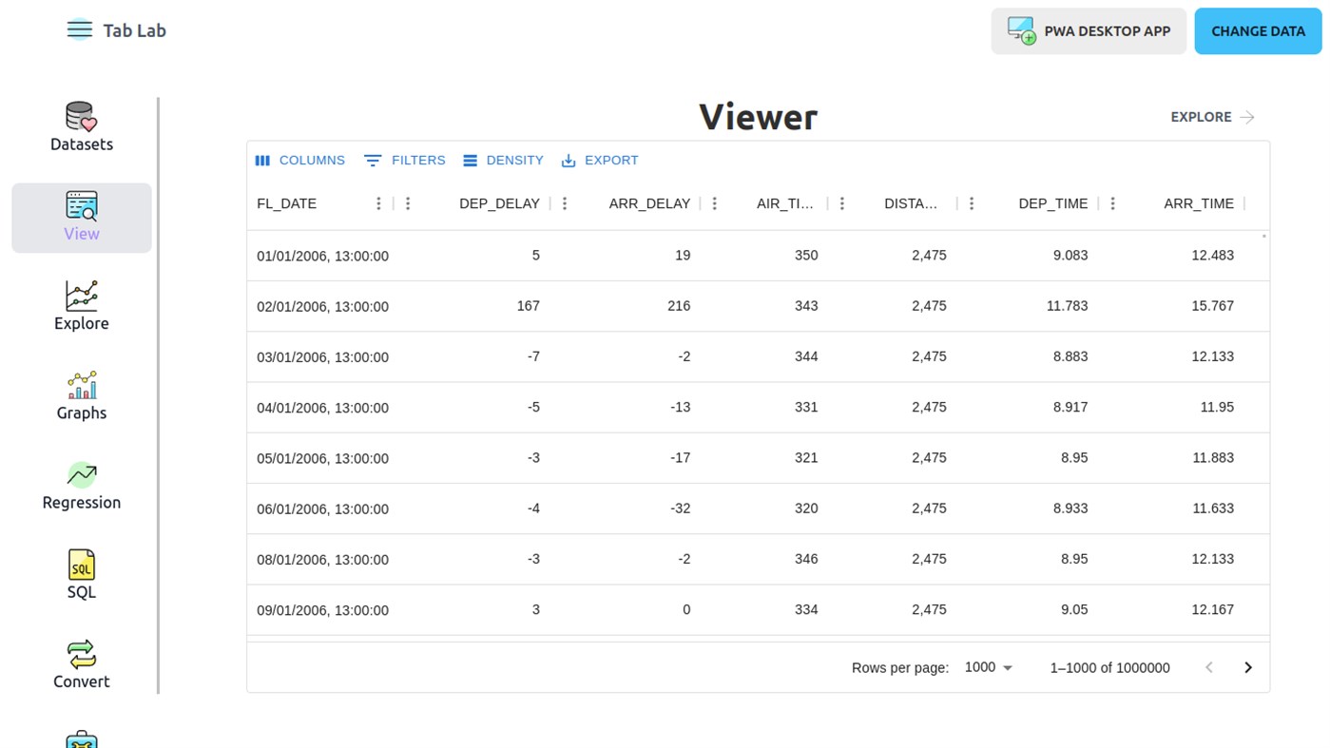The width and height of the screenshot is (1330, 748).
Task: Select the cell 09/01/2006, 13:00:00
Action: (322, 609)
